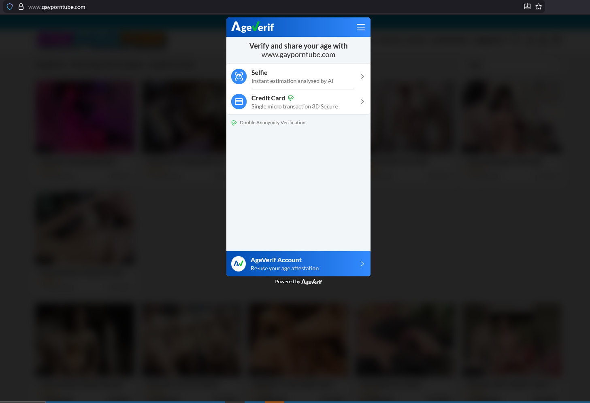590x403 pixels.
Task: Select the AgeVerif Account re-use option
Action: 298,264
